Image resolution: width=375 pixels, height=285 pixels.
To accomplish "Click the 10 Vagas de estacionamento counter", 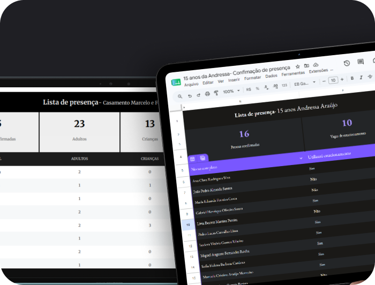I will 348,129.
